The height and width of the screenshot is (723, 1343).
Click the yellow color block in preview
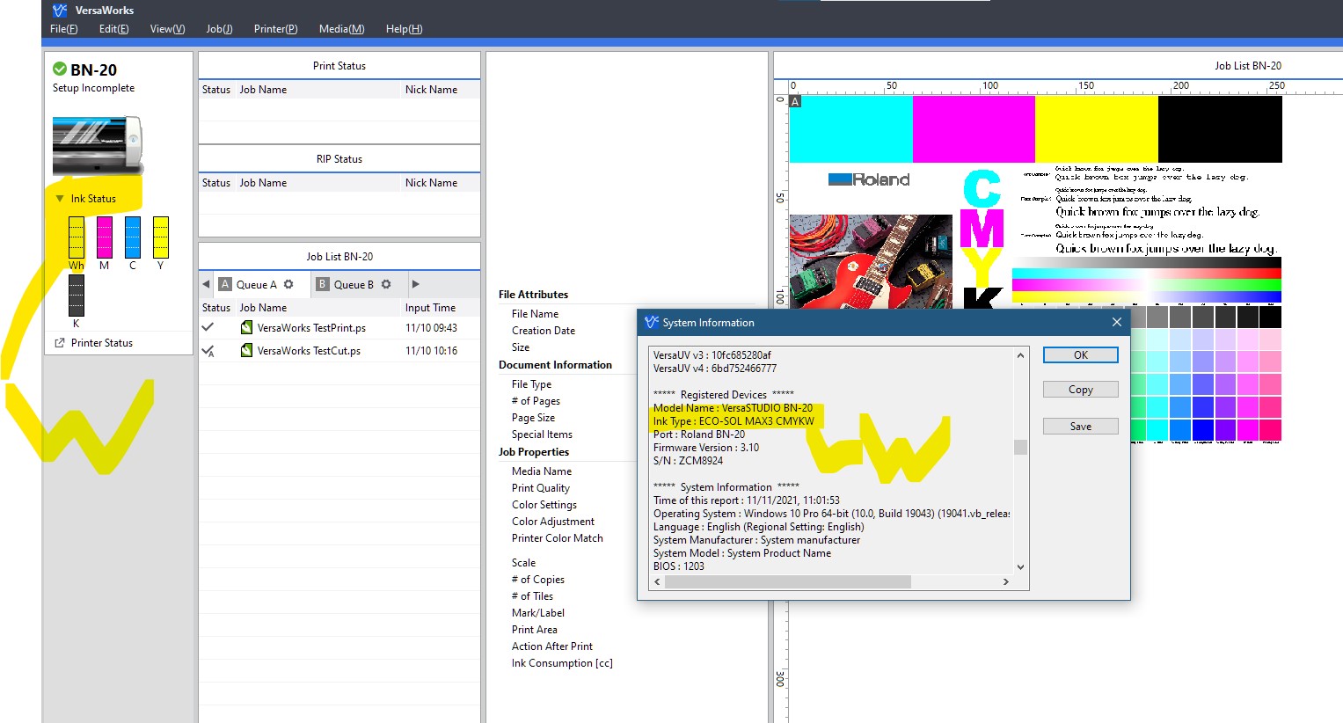(x=1097, y=129)
